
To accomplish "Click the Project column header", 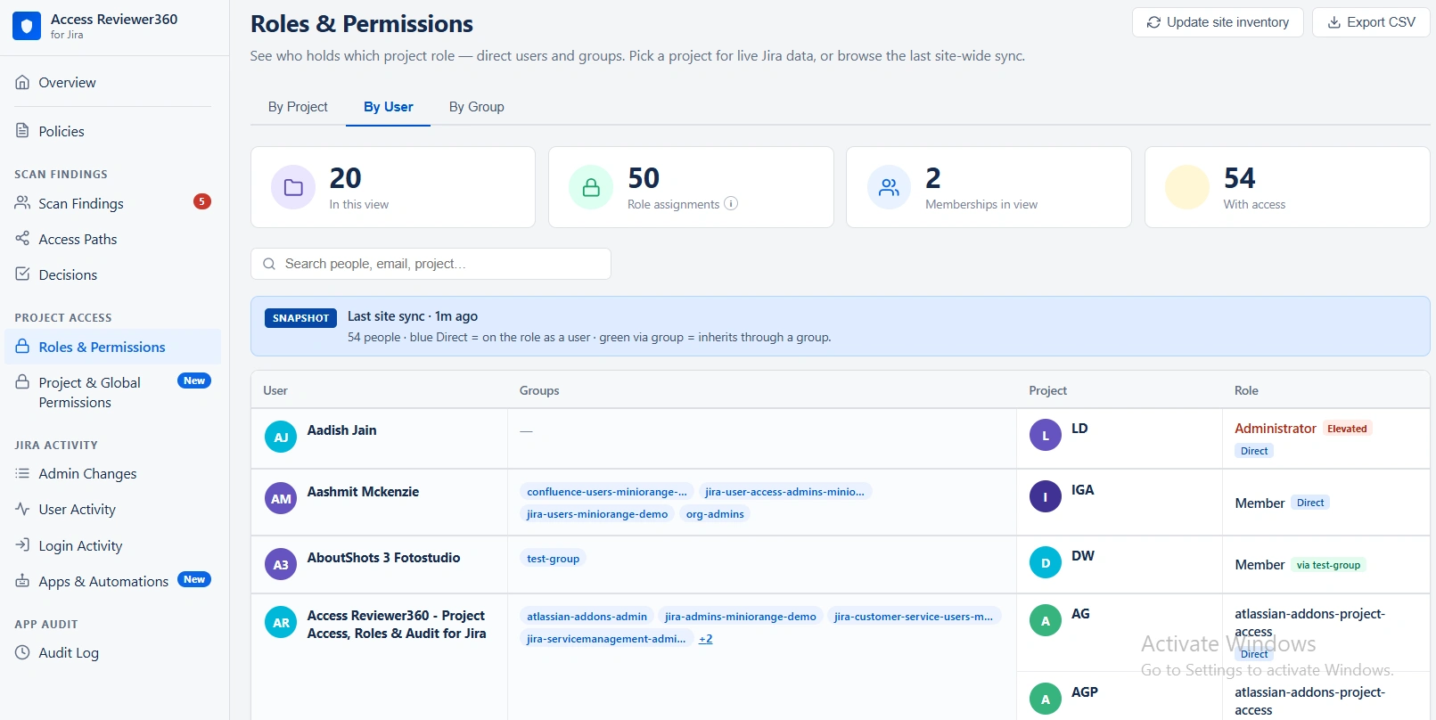I will coord(1047,390).
